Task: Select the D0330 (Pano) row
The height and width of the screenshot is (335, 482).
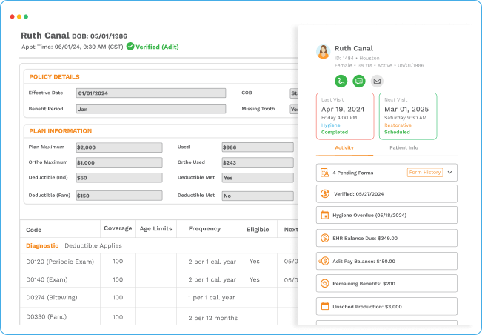Action: (x=159, y=316)
